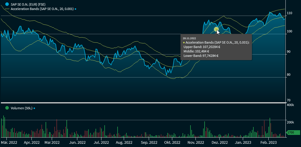Click the blue SAP SE O.N. legend circle

click(7, 4)
